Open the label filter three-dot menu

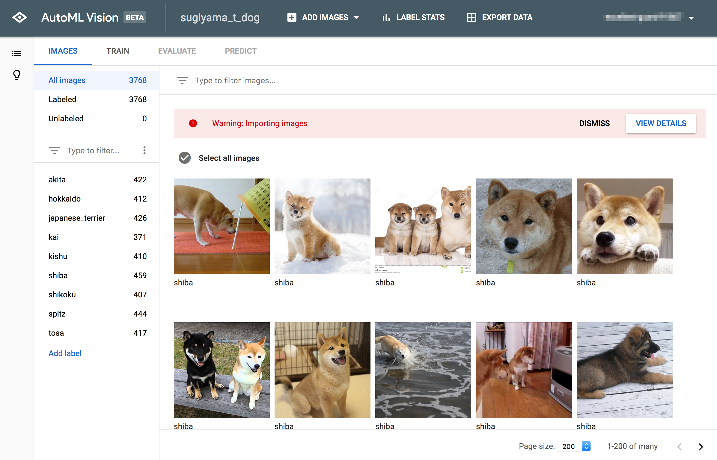(x=144, y=150)
